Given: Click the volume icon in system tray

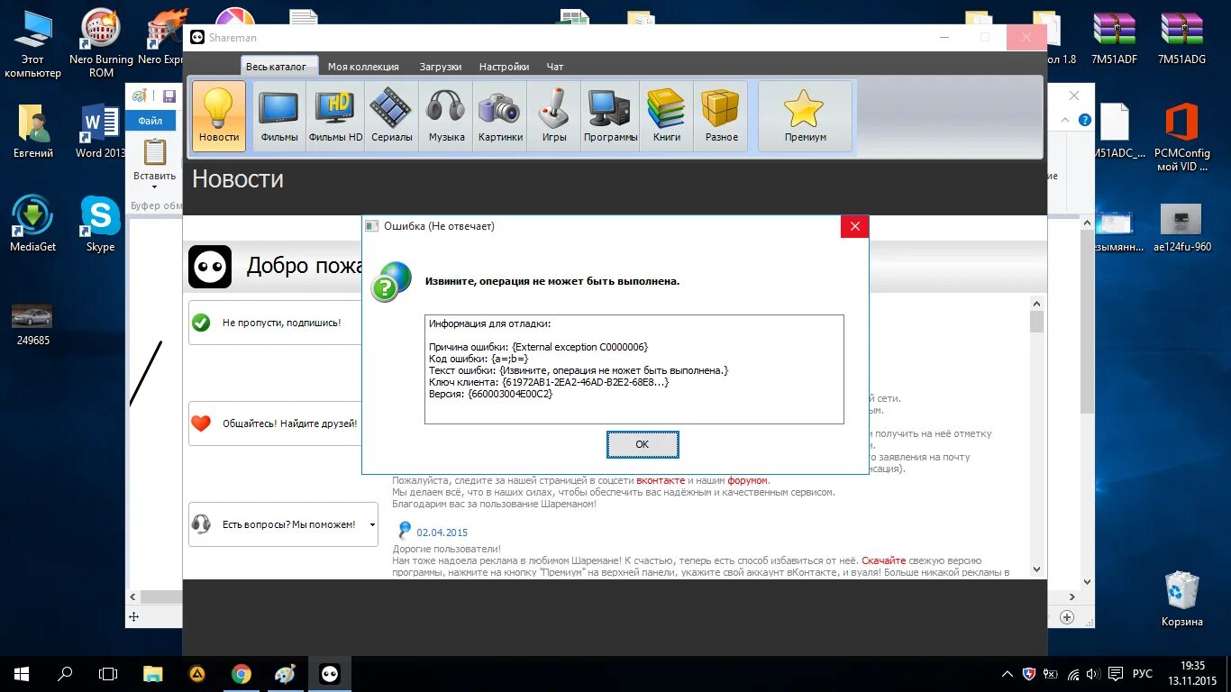Looking at the screenshot, I should tap(1093, 674).
